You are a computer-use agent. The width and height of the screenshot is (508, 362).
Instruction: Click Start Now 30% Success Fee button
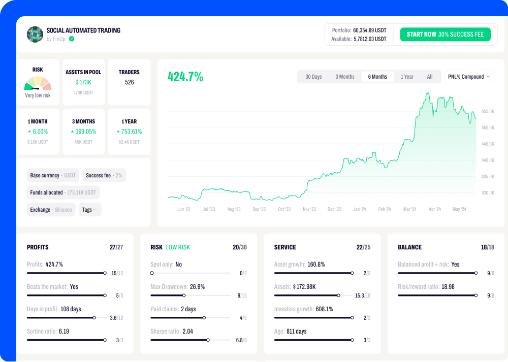click(x=445, y=35)
